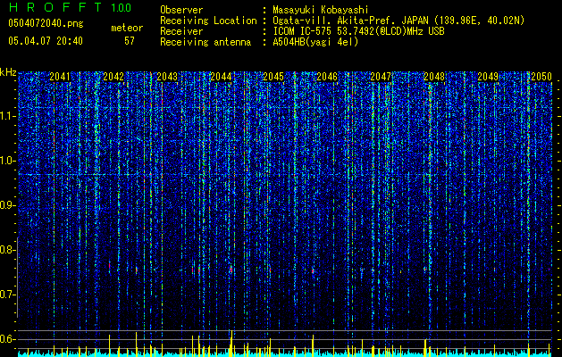Click the 0.6 frequency axis label
The width and height of the screenshot is (562, 357).
click(6, 339)
